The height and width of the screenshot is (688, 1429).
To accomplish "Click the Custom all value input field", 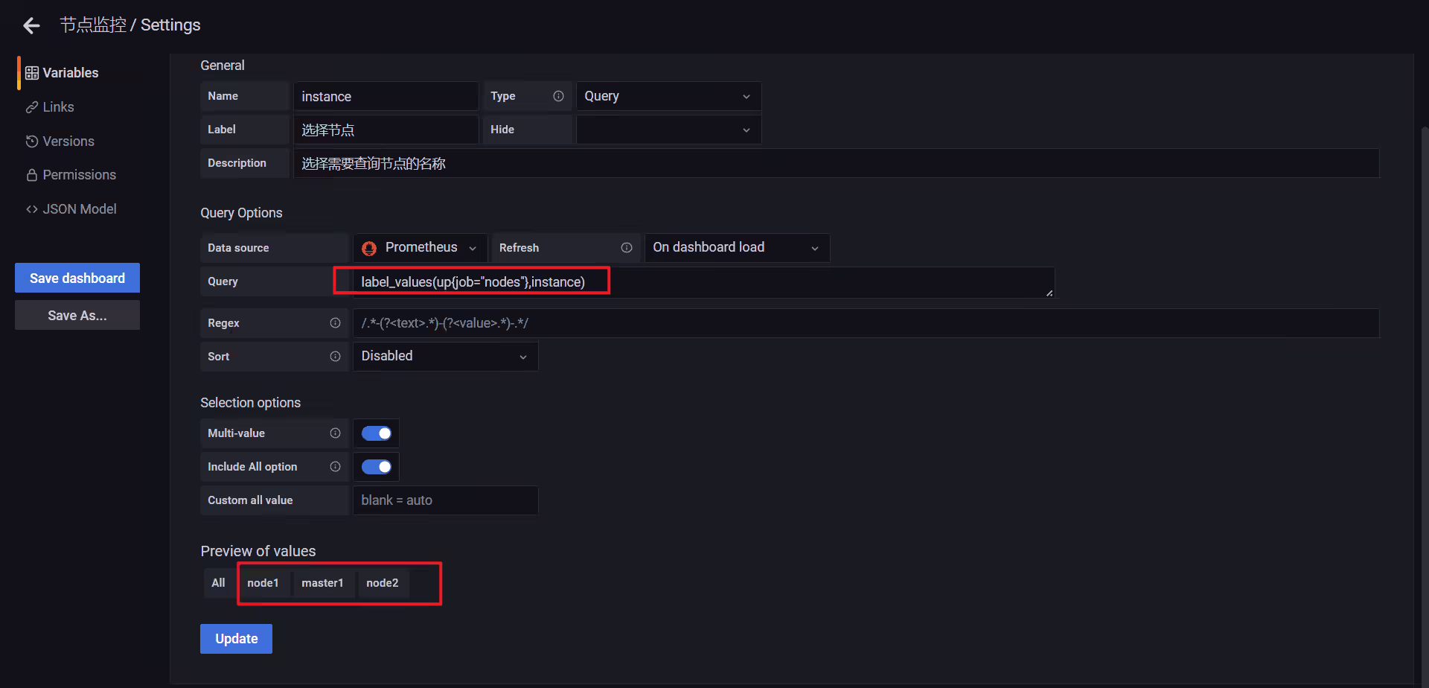I will coord(445,500).
